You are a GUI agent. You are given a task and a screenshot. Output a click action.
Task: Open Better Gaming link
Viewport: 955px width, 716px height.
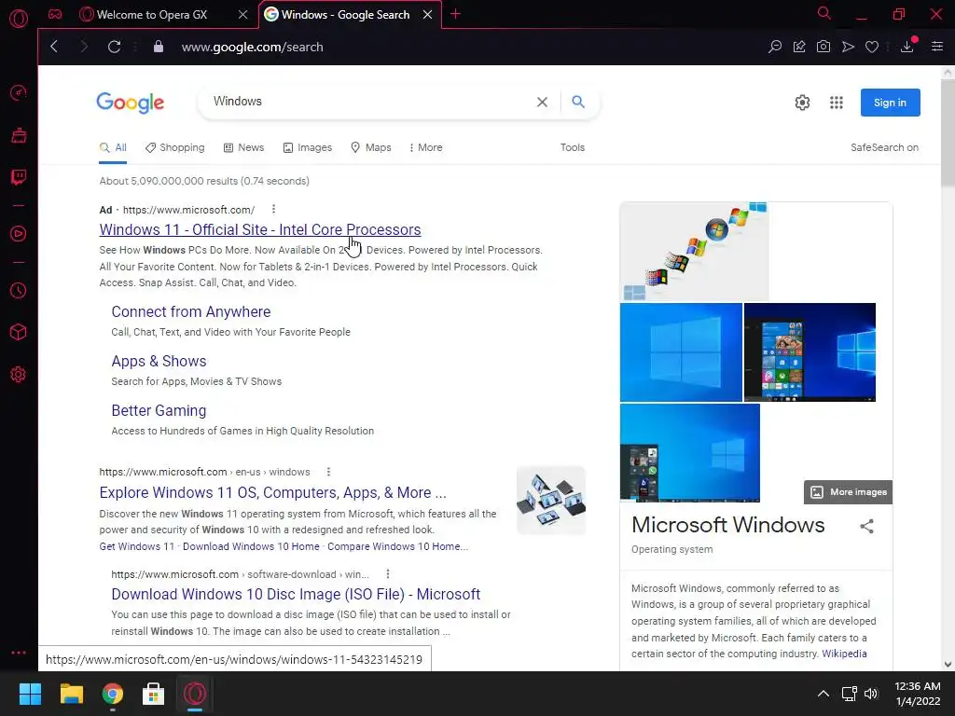[x=159, y=410]
